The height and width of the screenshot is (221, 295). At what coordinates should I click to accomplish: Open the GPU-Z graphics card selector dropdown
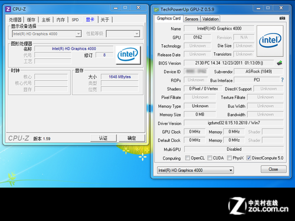231,170
